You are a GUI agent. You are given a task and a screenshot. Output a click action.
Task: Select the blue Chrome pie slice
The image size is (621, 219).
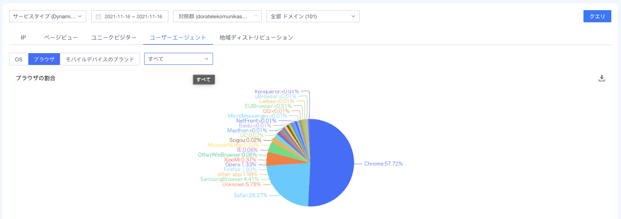(332, 162)
